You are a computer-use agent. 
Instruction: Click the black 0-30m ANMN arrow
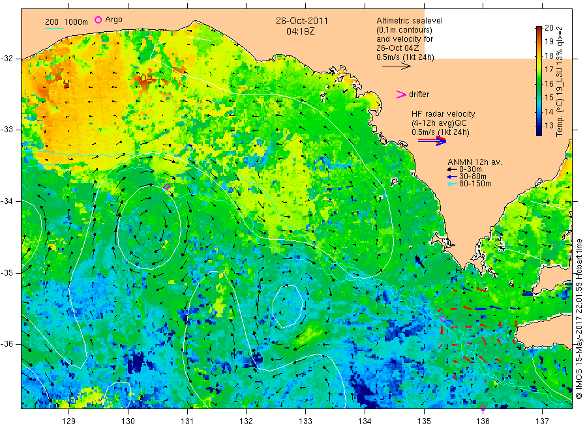[452, 169]
